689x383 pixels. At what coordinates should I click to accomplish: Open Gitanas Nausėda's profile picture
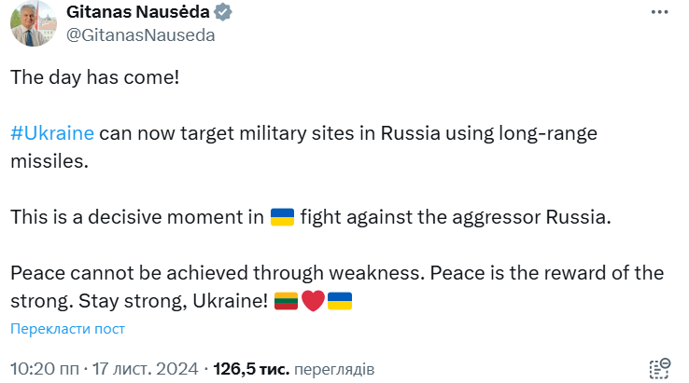pos(32,23)
